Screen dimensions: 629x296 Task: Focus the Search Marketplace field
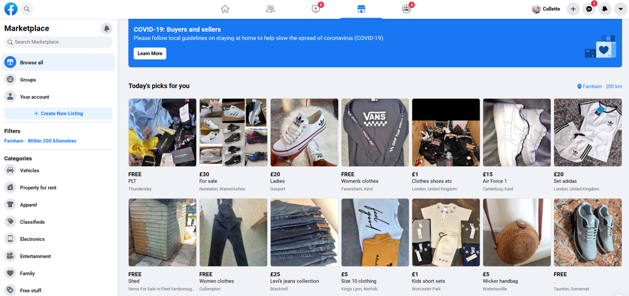(x=58, y=42)
